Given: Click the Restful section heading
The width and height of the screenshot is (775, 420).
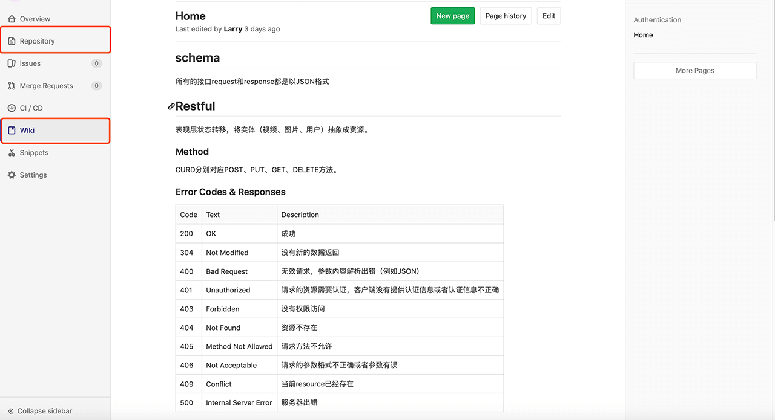Looking at the screenshot, I should click(x=196, y=106).
